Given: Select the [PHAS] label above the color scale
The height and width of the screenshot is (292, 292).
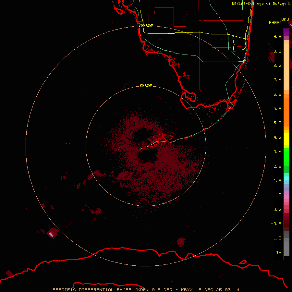Looking at the screenshot, I should pos(274,23).
